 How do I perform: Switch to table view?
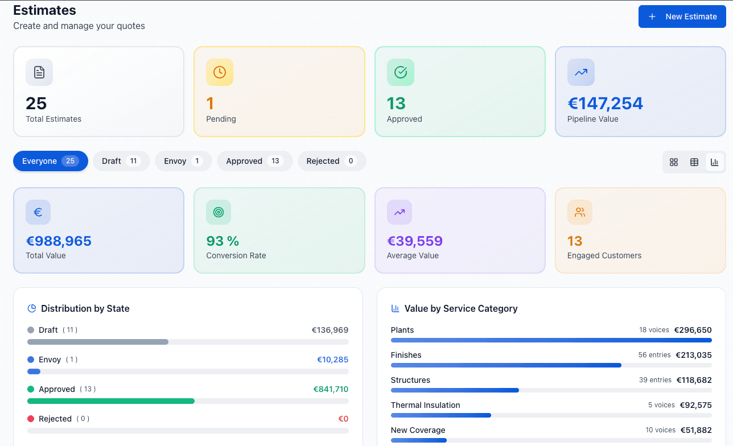pyautogui.click(x=694, y=162)
